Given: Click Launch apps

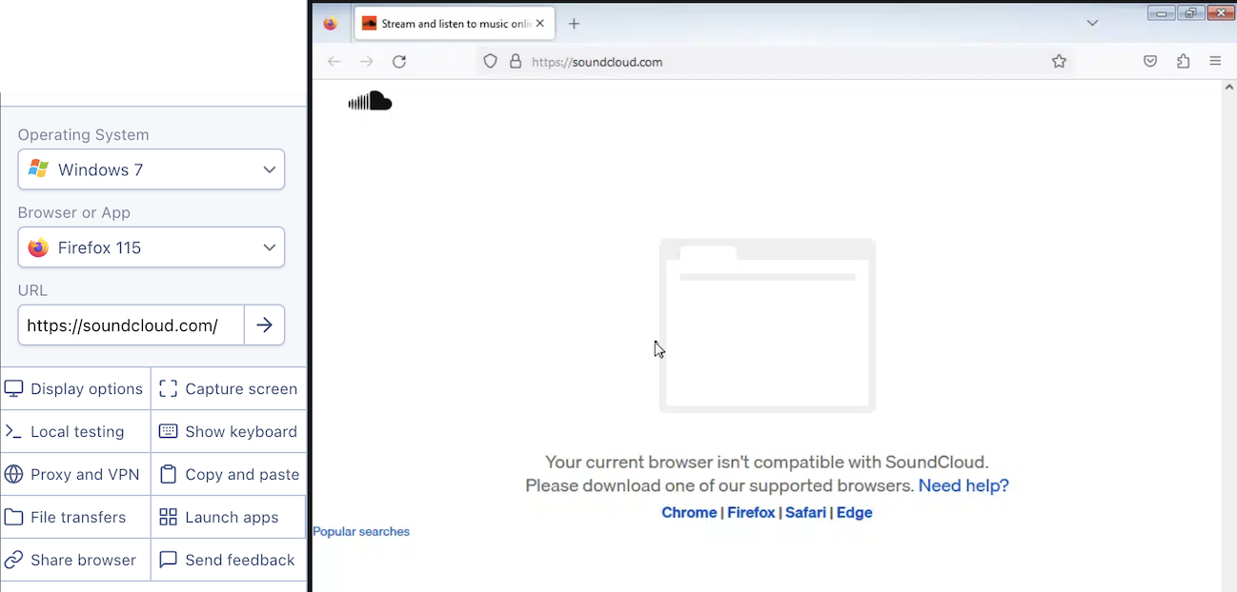Looking at the screenshot, I should click(229, 517).
